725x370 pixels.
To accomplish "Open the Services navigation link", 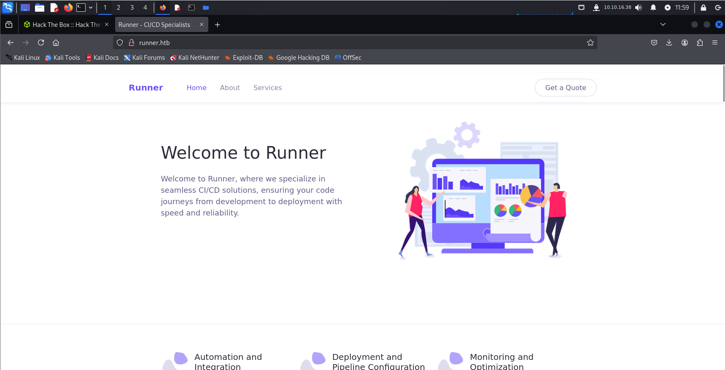I will [x=267, y=88].
